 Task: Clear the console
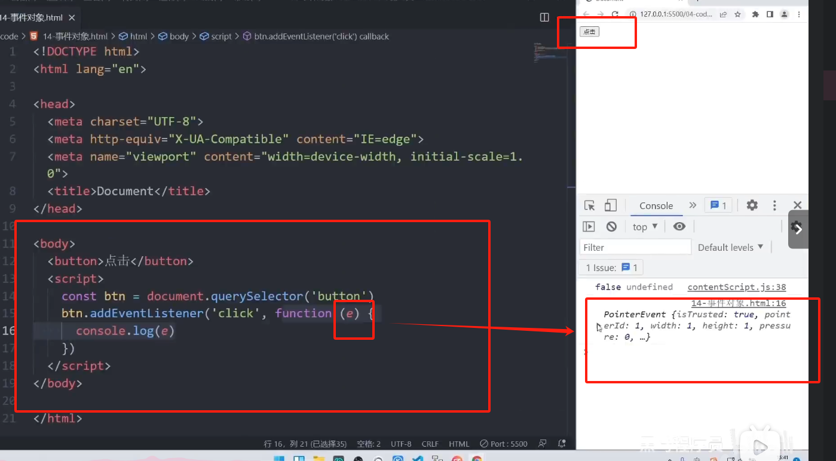pos(611,226)
